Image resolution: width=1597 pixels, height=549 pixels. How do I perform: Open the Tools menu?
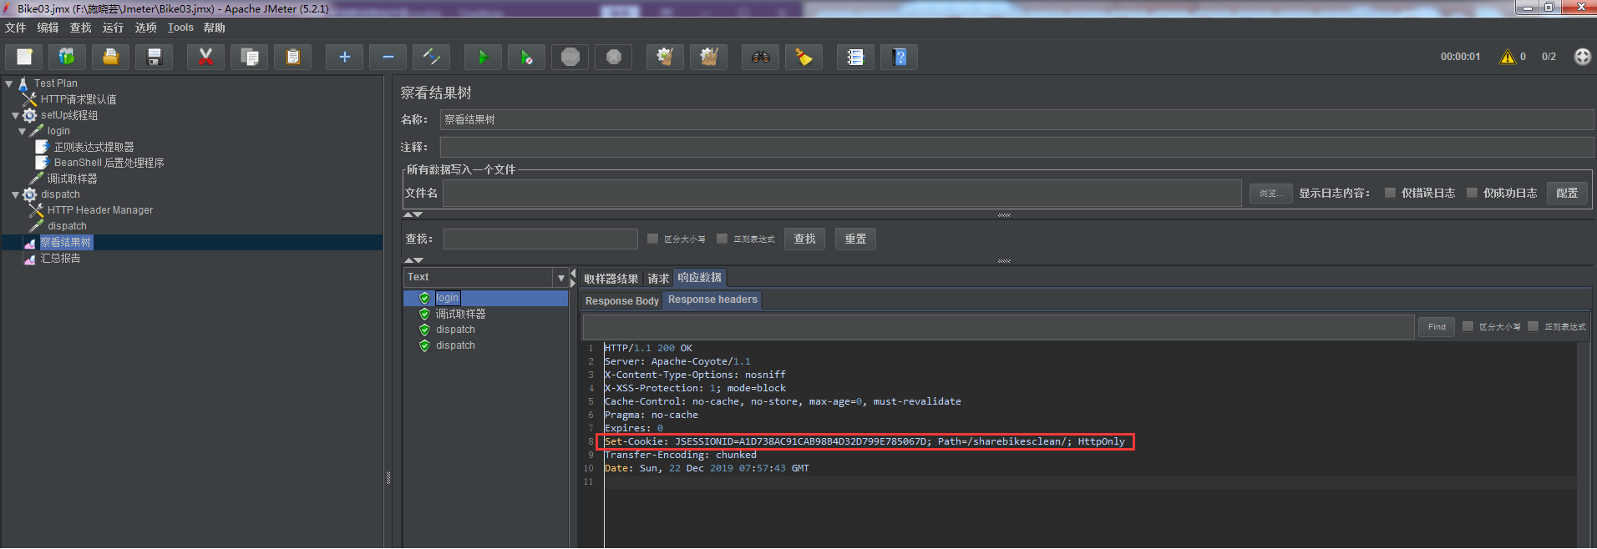pyautogui.click(x=180, y=28)
